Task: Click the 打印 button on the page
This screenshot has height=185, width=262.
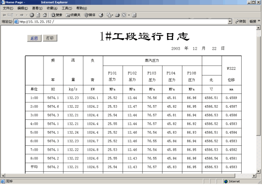Action: click(50, 38)
